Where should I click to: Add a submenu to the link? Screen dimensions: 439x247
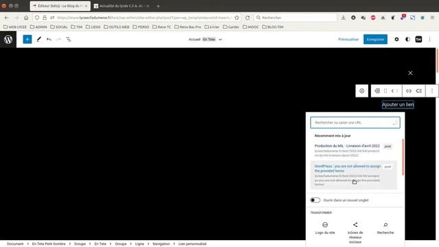click(x=419, y=91)
